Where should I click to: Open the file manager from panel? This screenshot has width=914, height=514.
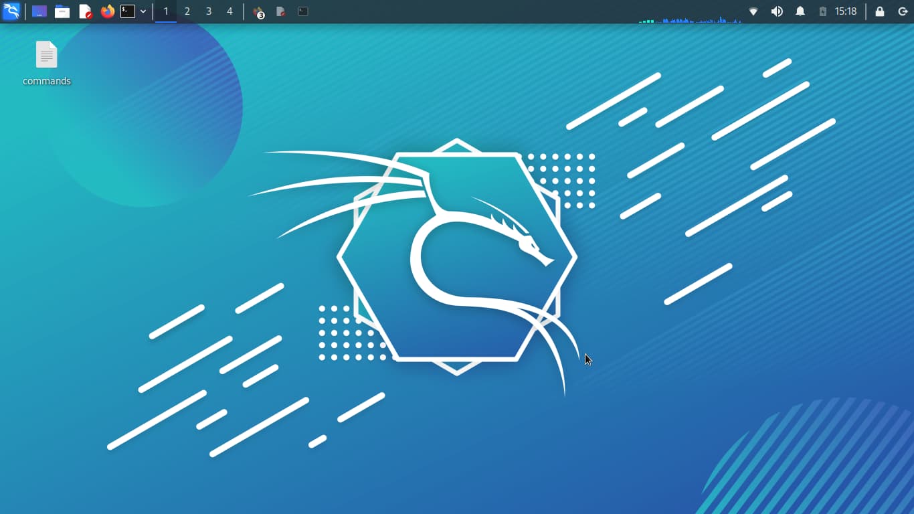62,11
